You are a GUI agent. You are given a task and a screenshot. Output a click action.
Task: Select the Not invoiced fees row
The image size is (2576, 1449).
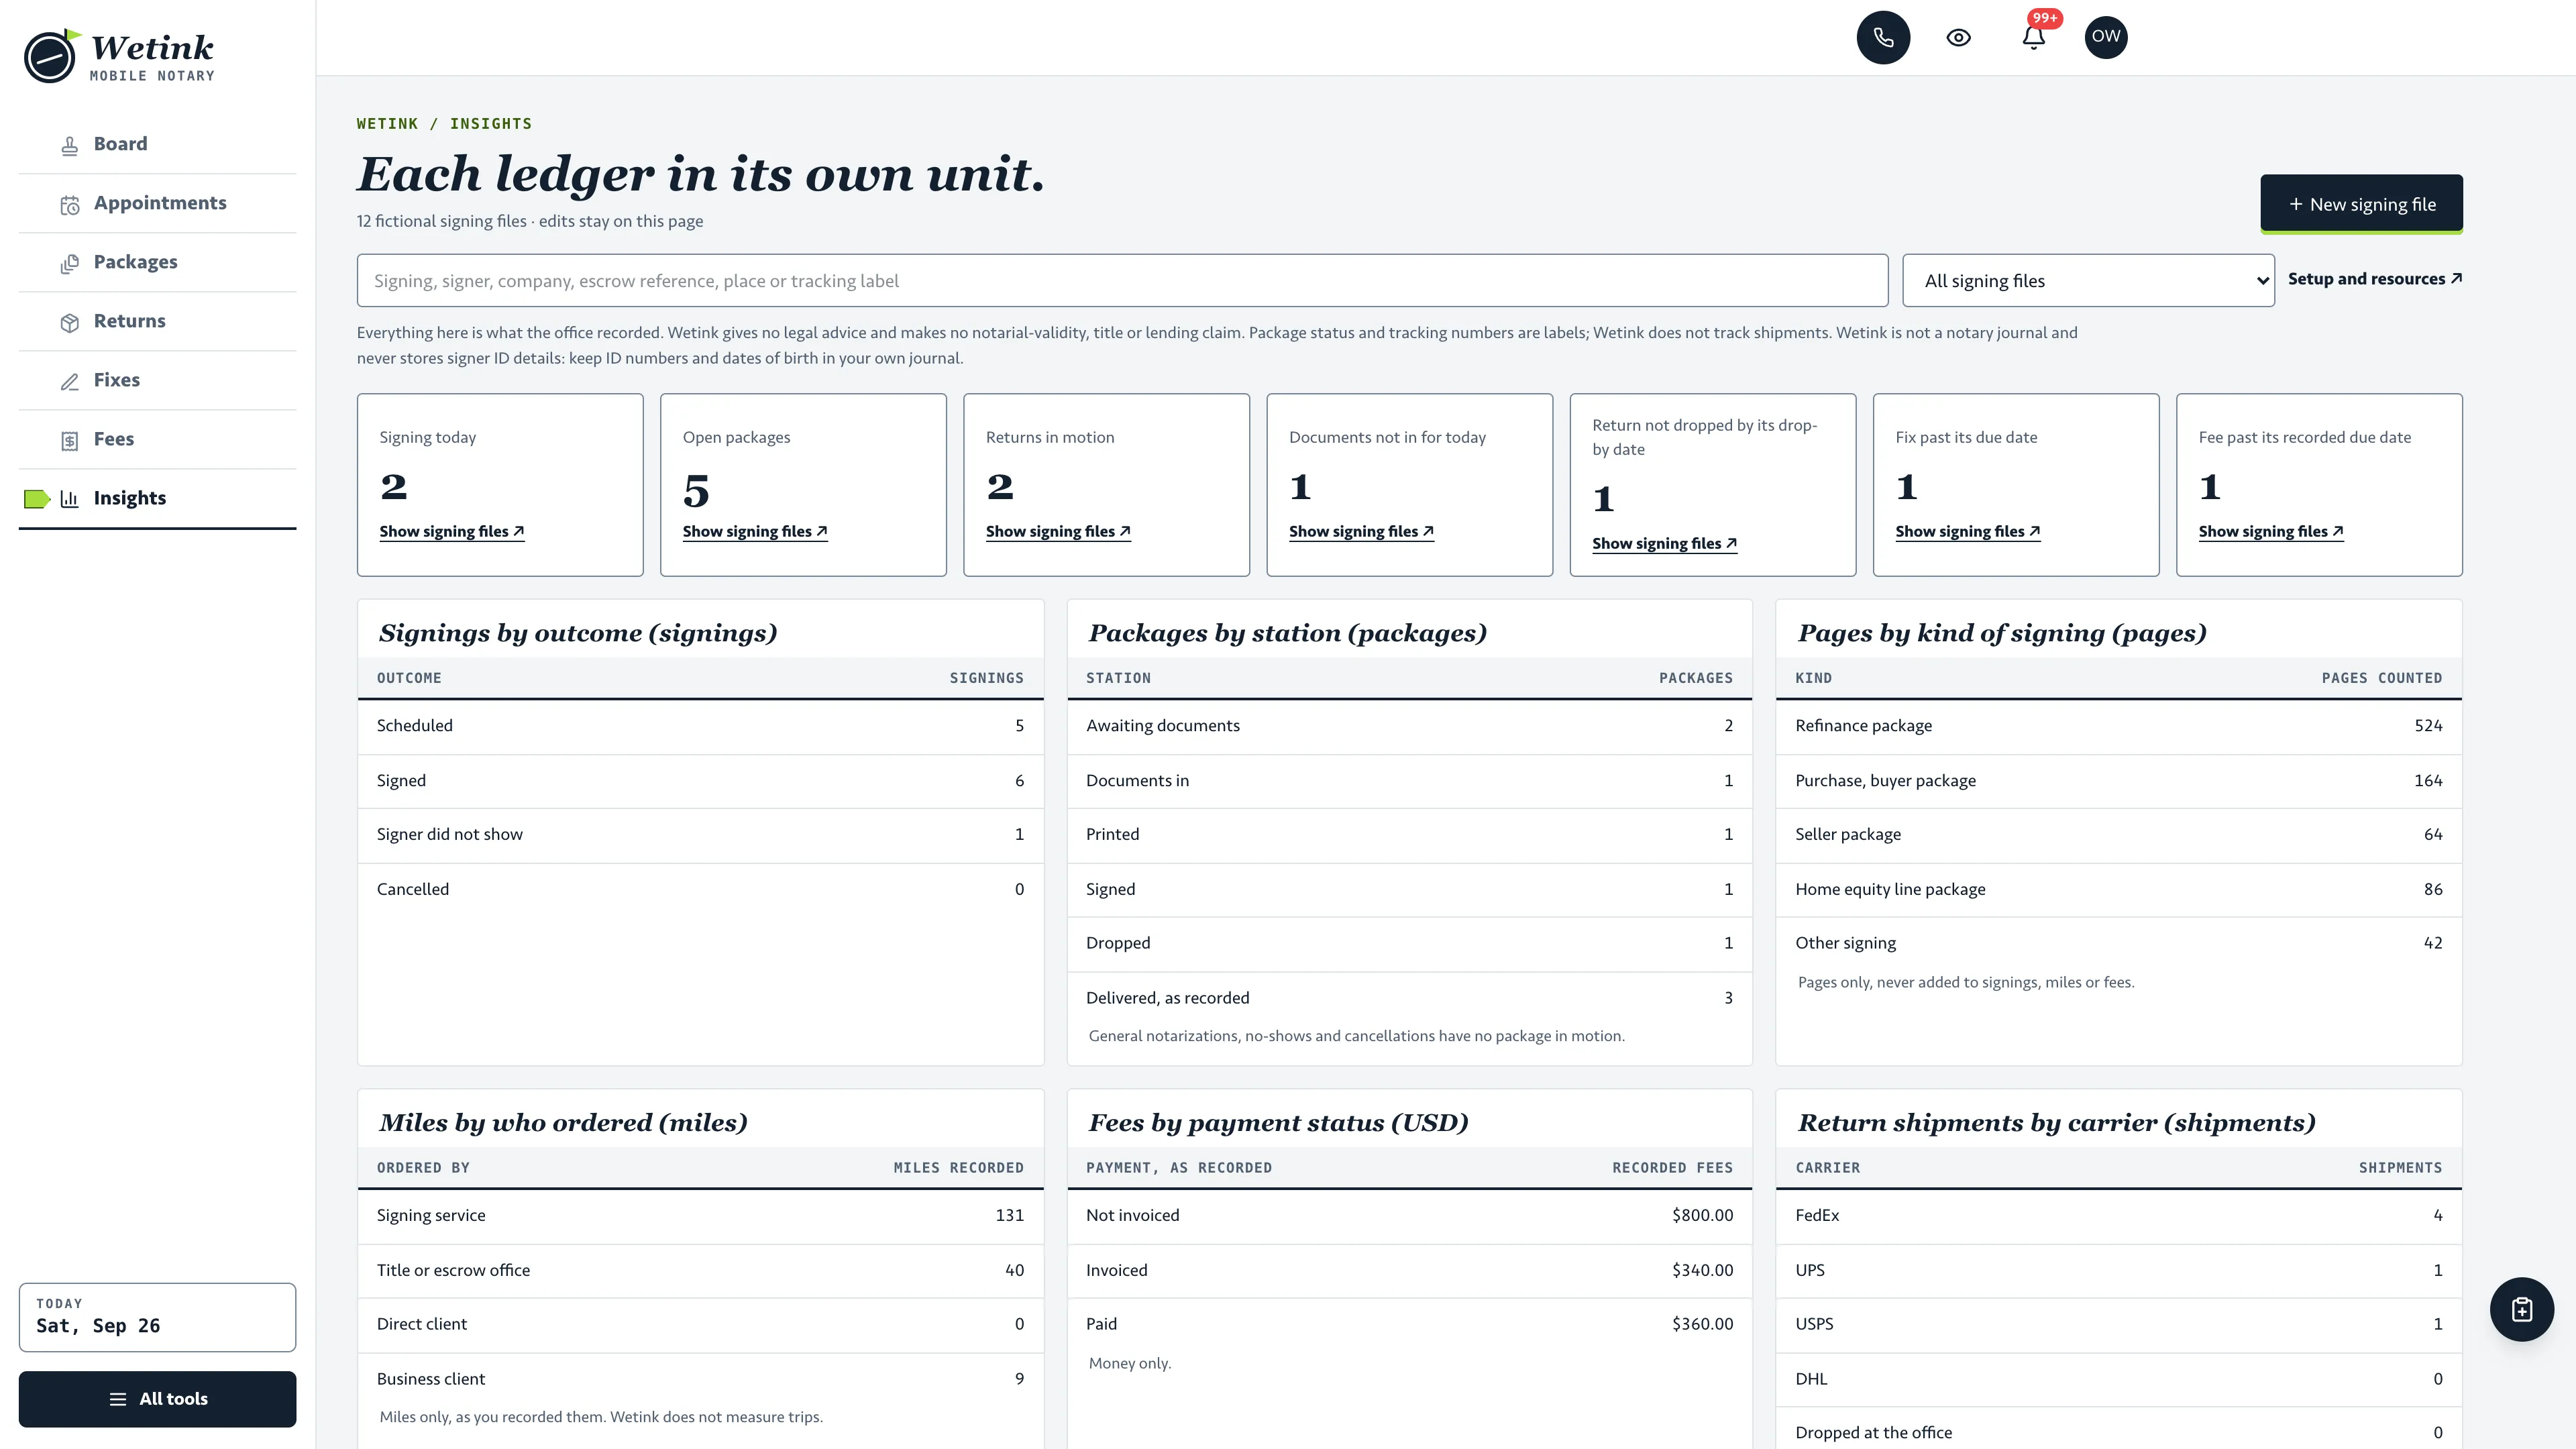click(x=1409, y=1216)
